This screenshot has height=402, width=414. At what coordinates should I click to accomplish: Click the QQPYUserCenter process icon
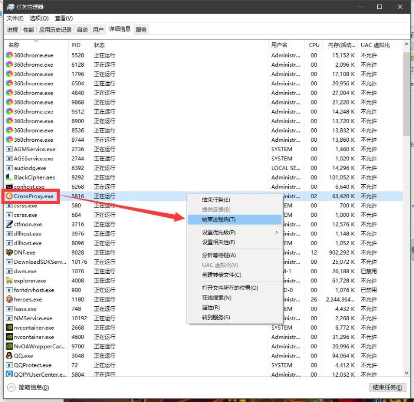click(9, 374)
